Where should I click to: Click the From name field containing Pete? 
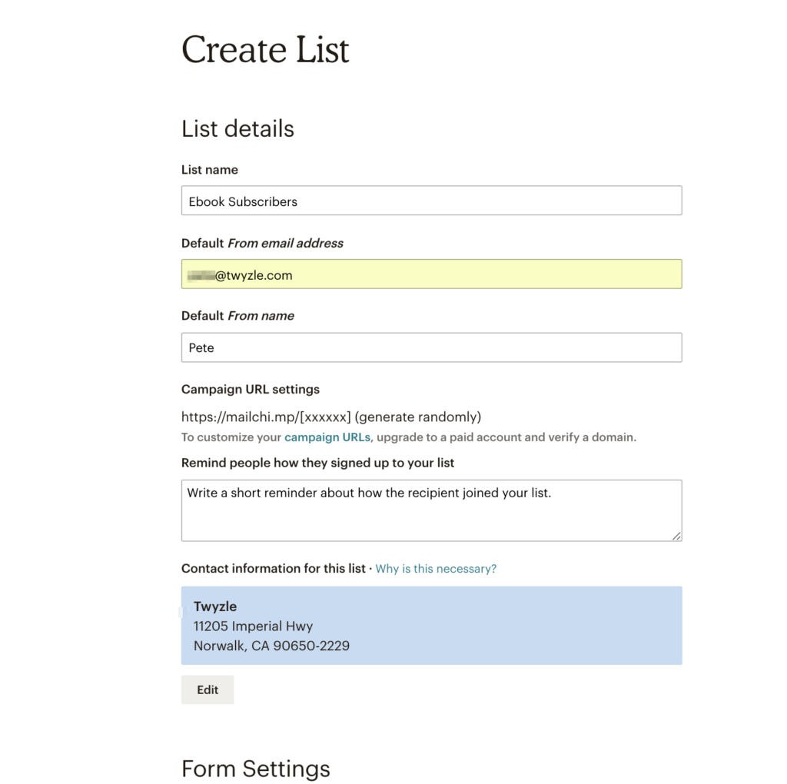point(431,347)
